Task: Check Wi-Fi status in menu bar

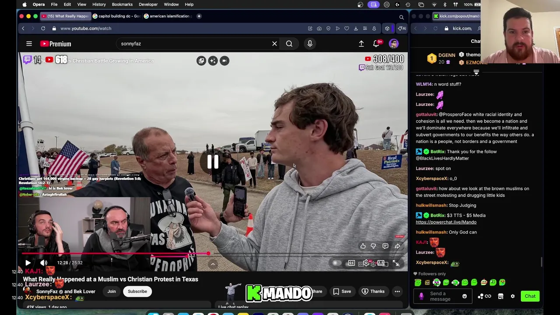Action: tap(434, 4)
